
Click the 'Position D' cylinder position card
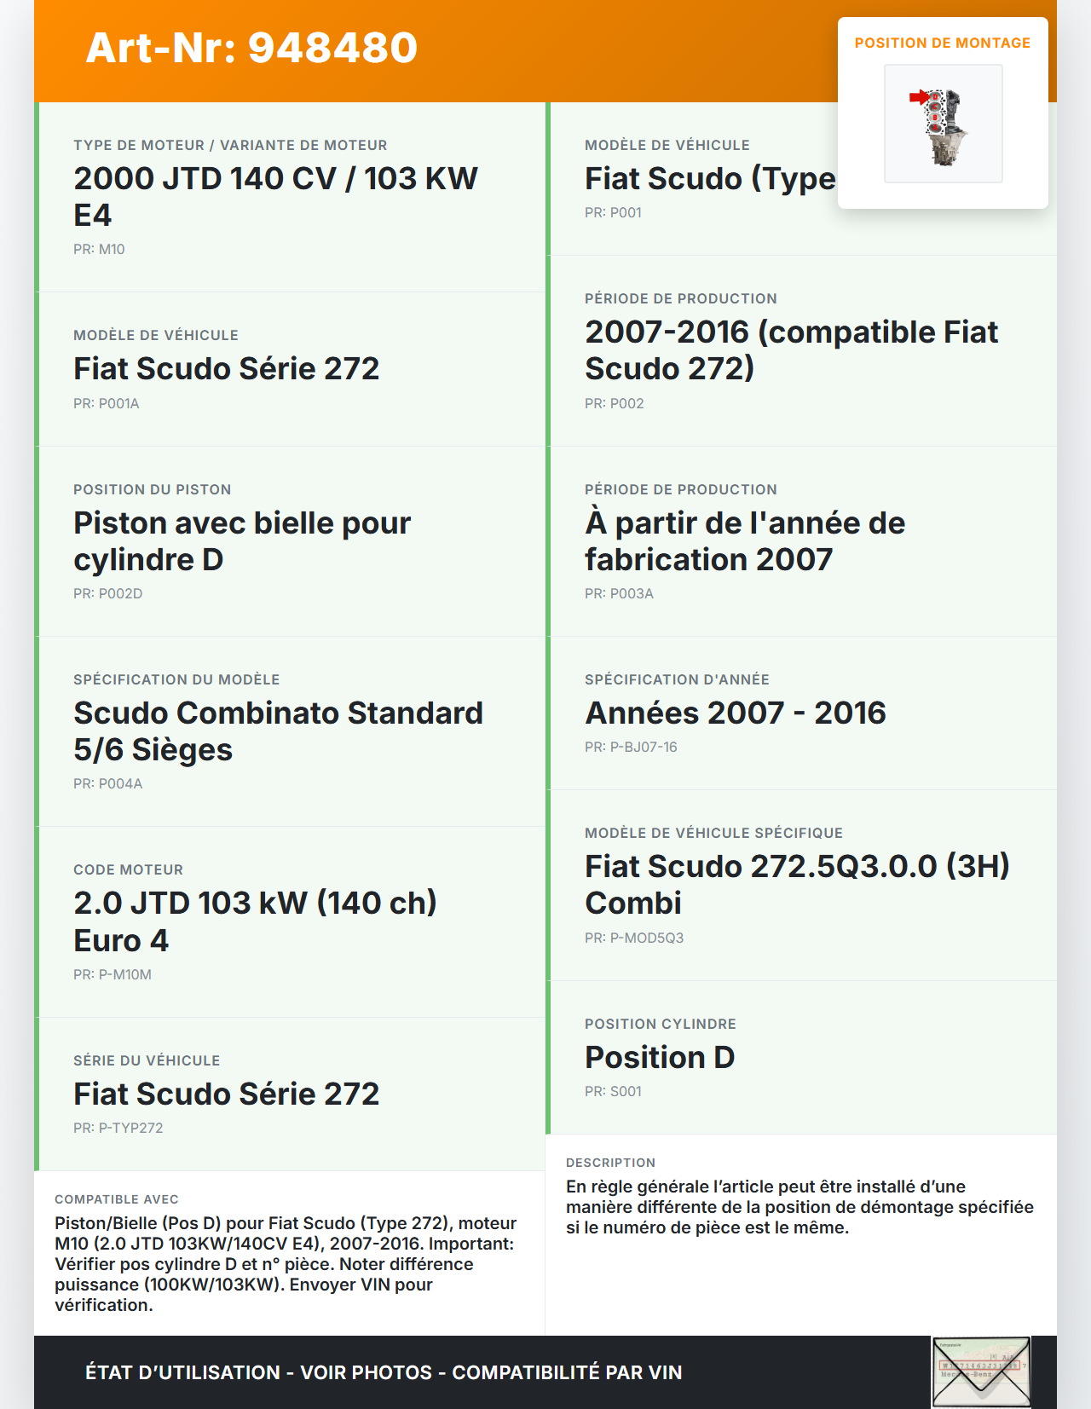point(659,1058)
